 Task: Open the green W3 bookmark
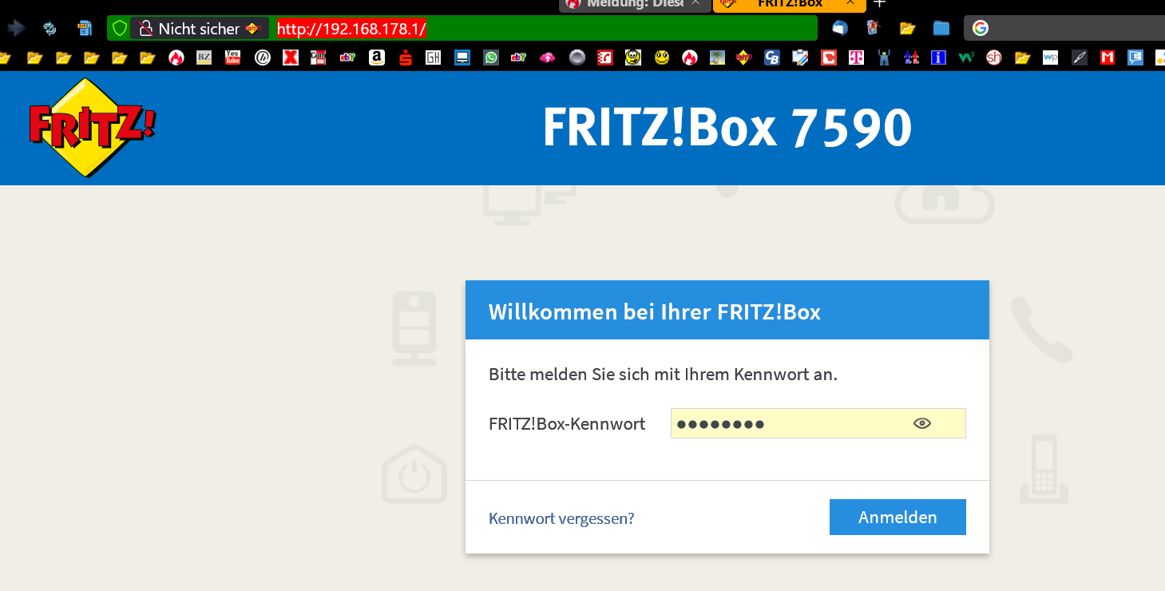pyautogui.click(x=966, y=58)
